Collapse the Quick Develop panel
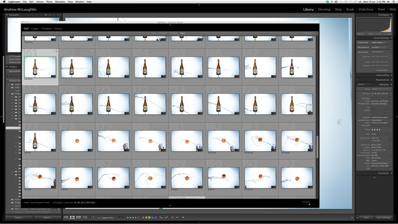The width and height of the screenshot is (398, 224). (x=391, y=38)
